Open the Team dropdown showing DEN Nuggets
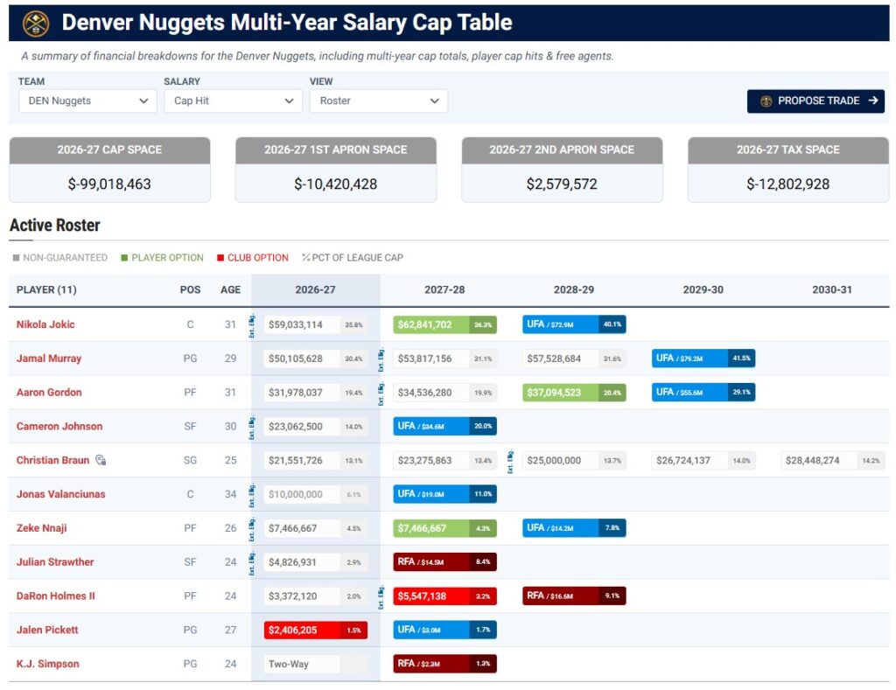This screenshot has height=690, width=896. coord(87,101)
